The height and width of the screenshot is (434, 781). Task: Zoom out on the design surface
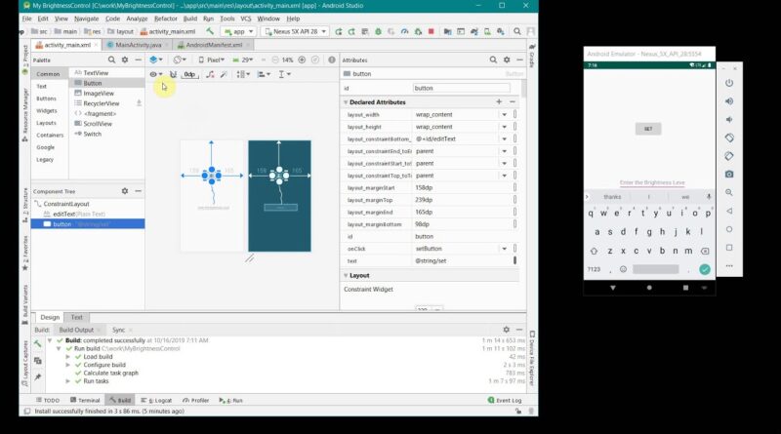coord(275,59)
